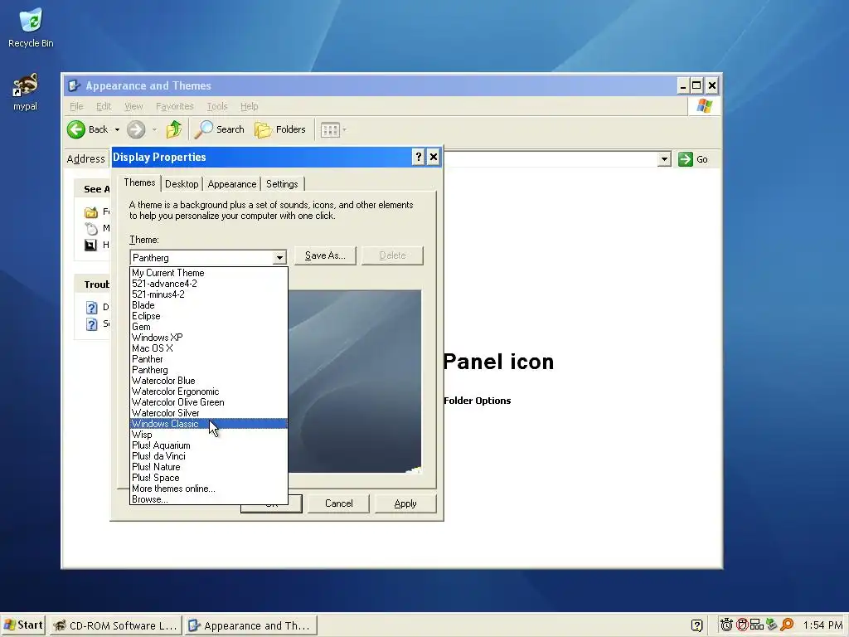Click the Windows flag logo in menu bar

705,105
